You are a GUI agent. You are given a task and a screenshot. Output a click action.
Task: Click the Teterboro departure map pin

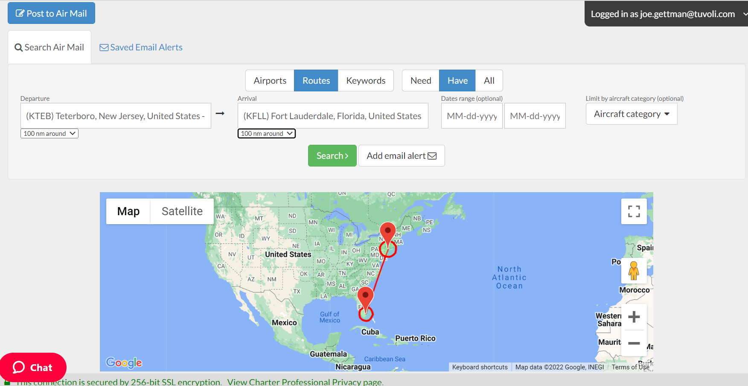click(x=387, y=233)
